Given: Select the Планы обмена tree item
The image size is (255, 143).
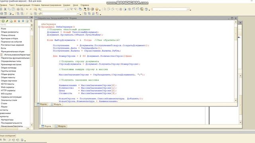Looking at the screenshot, I should pos(8,35).
